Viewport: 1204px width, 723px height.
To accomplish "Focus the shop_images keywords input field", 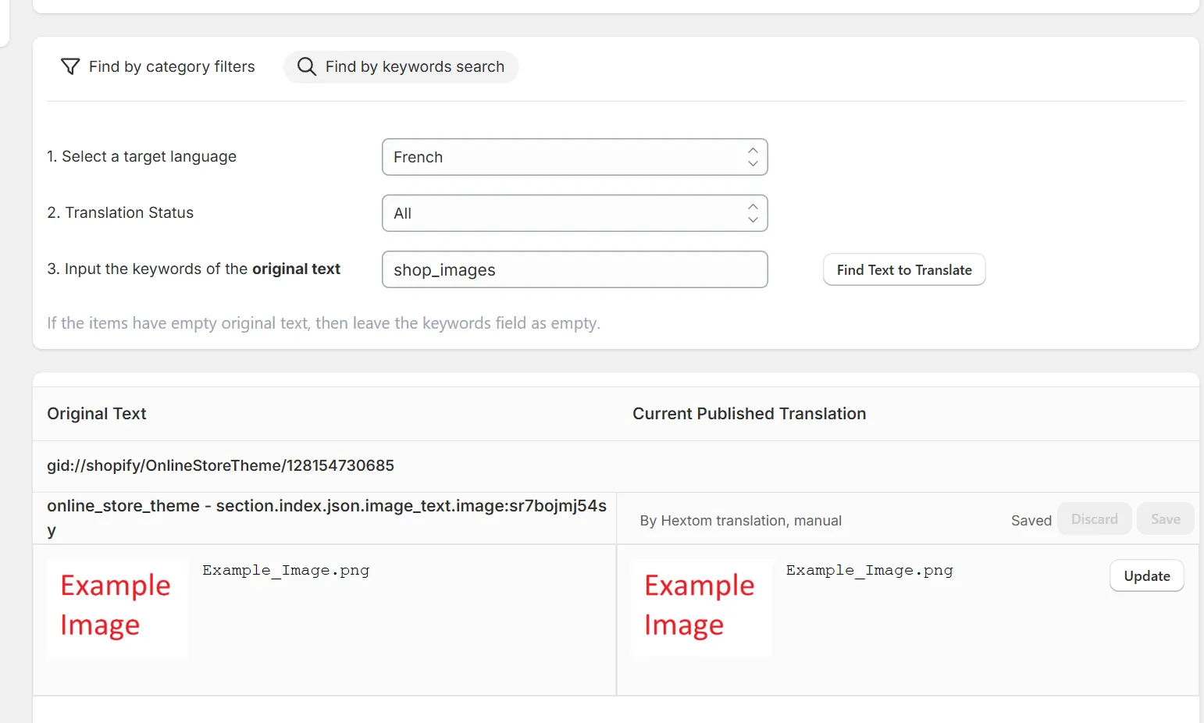I will click(575, 269).
